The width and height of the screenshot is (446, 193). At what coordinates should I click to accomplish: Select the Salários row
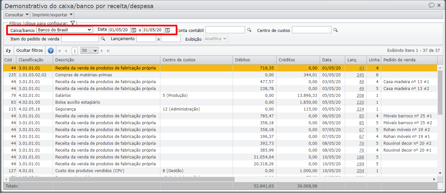(x=105, y=95)
